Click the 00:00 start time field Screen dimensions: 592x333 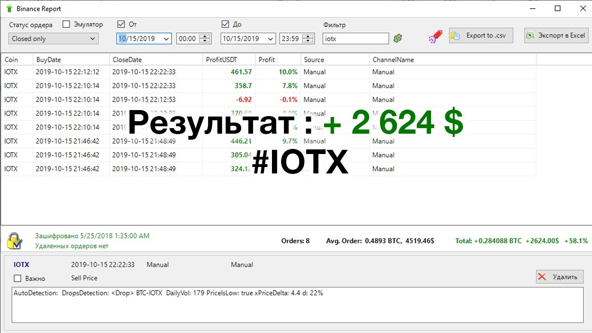click(x=187, y=39)
